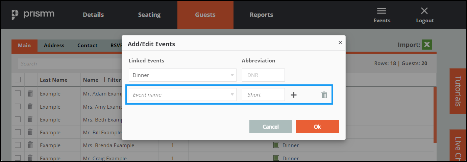Click the Short abbreviation input field
Image resolution: width=467 pixels, height=162 pixels.
pyautogui.click(x=263, y=94)
